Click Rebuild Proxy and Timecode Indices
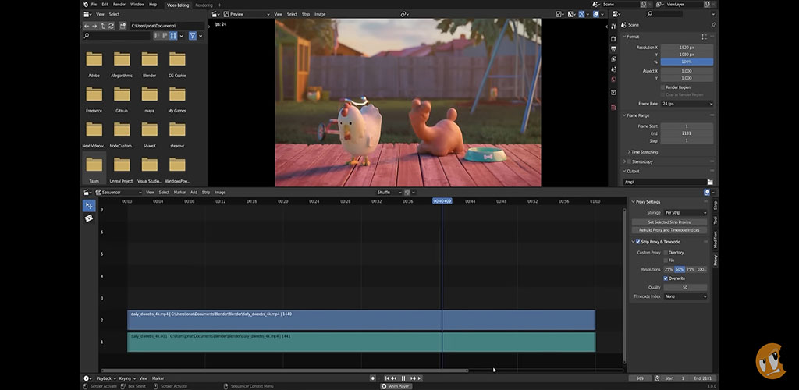 click(669, 230)
